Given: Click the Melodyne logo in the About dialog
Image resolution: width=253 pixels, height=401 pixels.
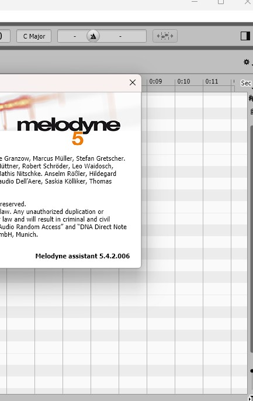Looking at the screenshot, I should (68, 131).
